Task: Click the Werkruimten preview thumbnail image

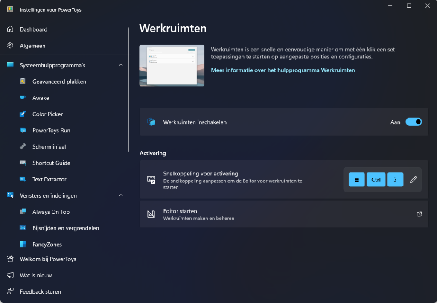Action: tap(172, 65)
